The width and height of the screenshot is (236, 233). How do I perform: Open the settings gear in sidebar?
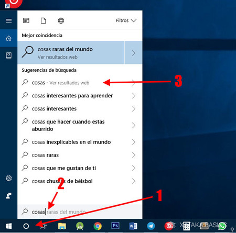(x=8, y=178)
